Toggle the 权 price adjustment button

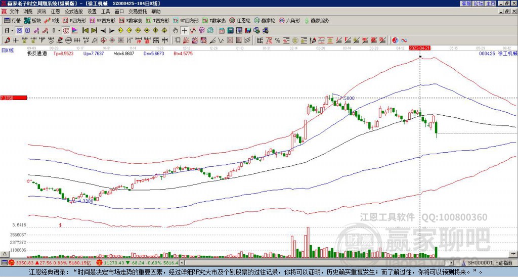point(66,31)
